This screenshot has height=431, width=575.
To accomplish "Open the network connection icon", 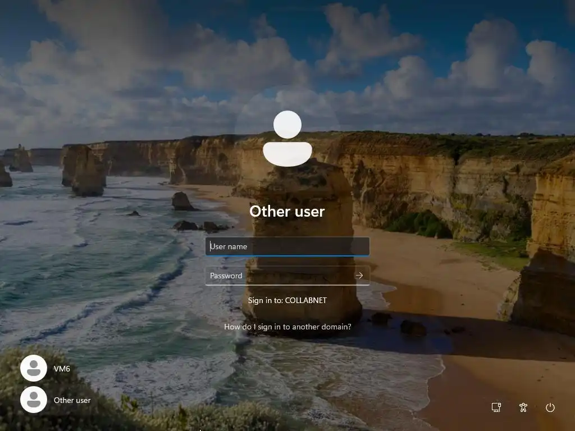I will (x=496, y=407).
